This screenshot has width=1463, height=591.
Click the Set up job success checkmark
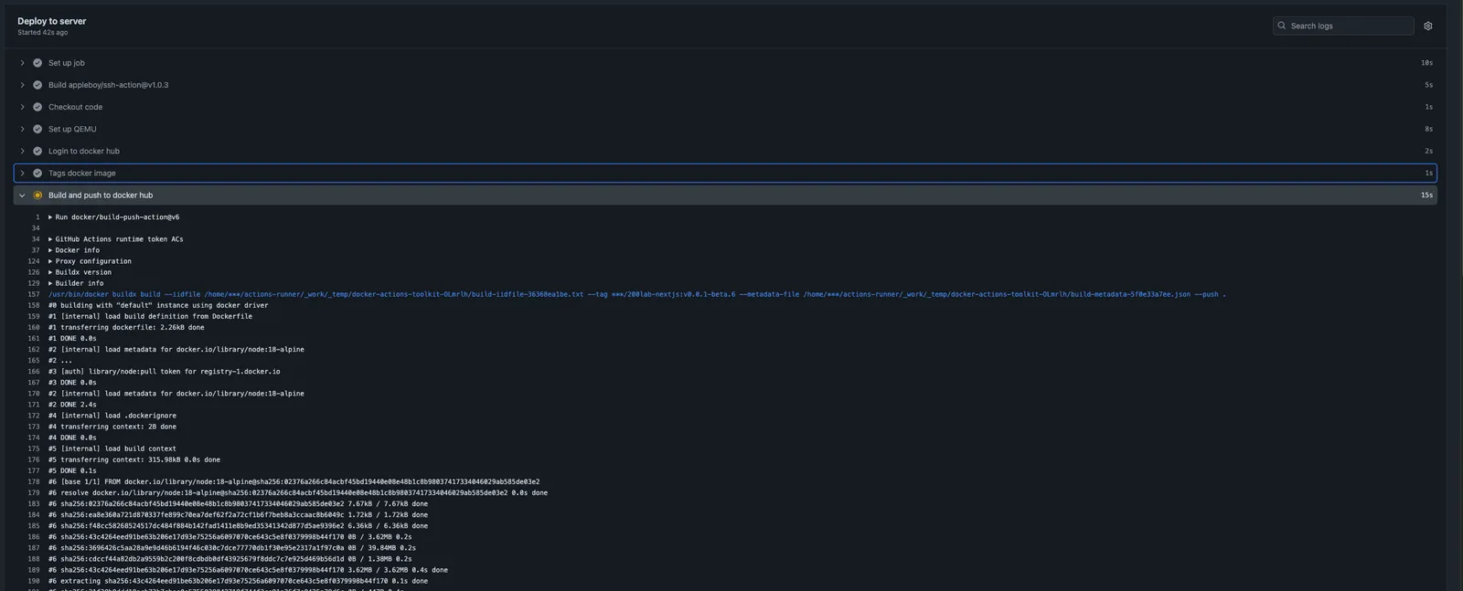tap(37, 63)
